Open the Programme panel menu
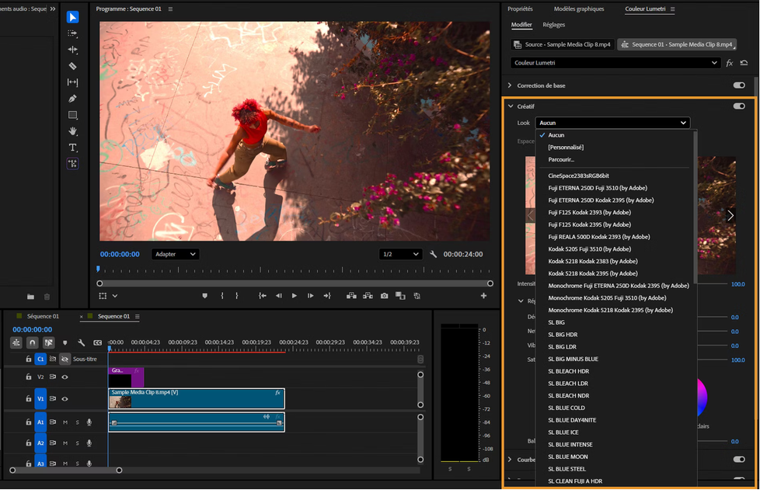Screen dimensions: 760x490 pyautogui.click(x=170, y=9)
